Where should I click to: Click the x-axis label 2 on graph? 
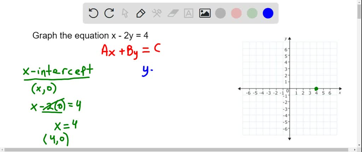pos(303,93)
